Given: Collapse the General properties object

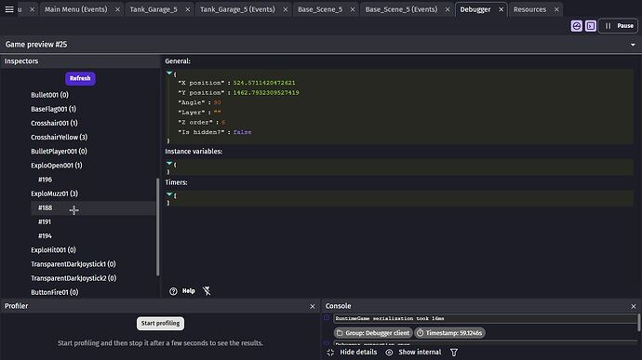Looking at the screenshot, I should coord(169,73).
